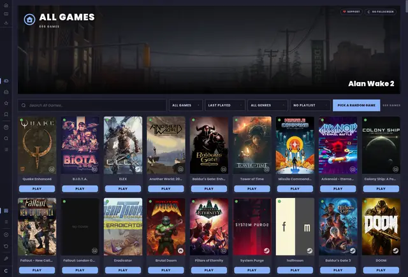Click the 'Alan Wake 2' banner title
This screenshot has width=408, height=277.
[371, 83]
